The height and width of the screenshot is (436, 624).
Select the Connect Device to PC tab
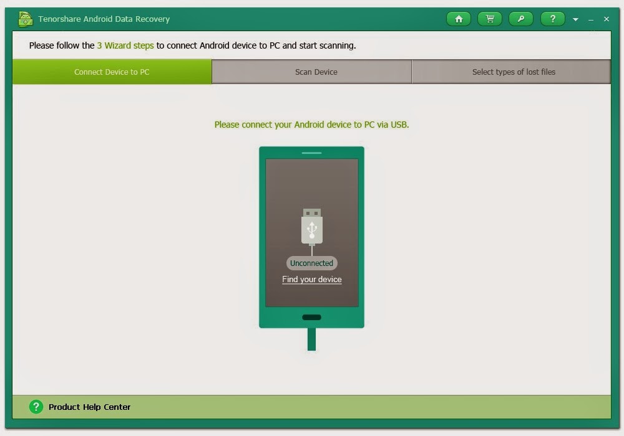(112, 72)
